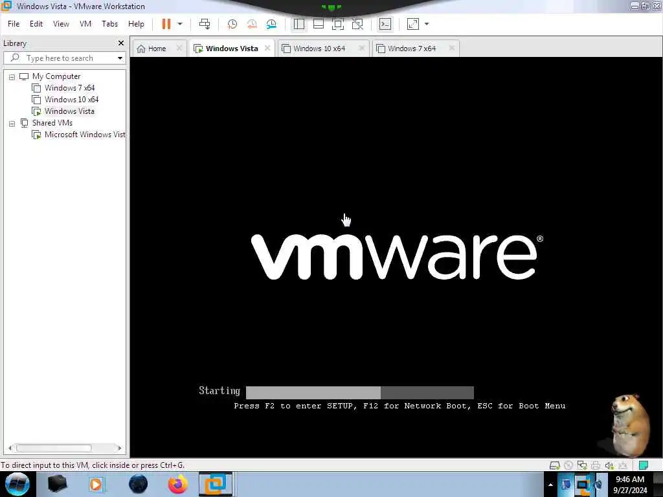This screenshot has width=663, height=497.
Task: Switch to the Windows 7 x64 tab
Action: click(x=412, y=49)
